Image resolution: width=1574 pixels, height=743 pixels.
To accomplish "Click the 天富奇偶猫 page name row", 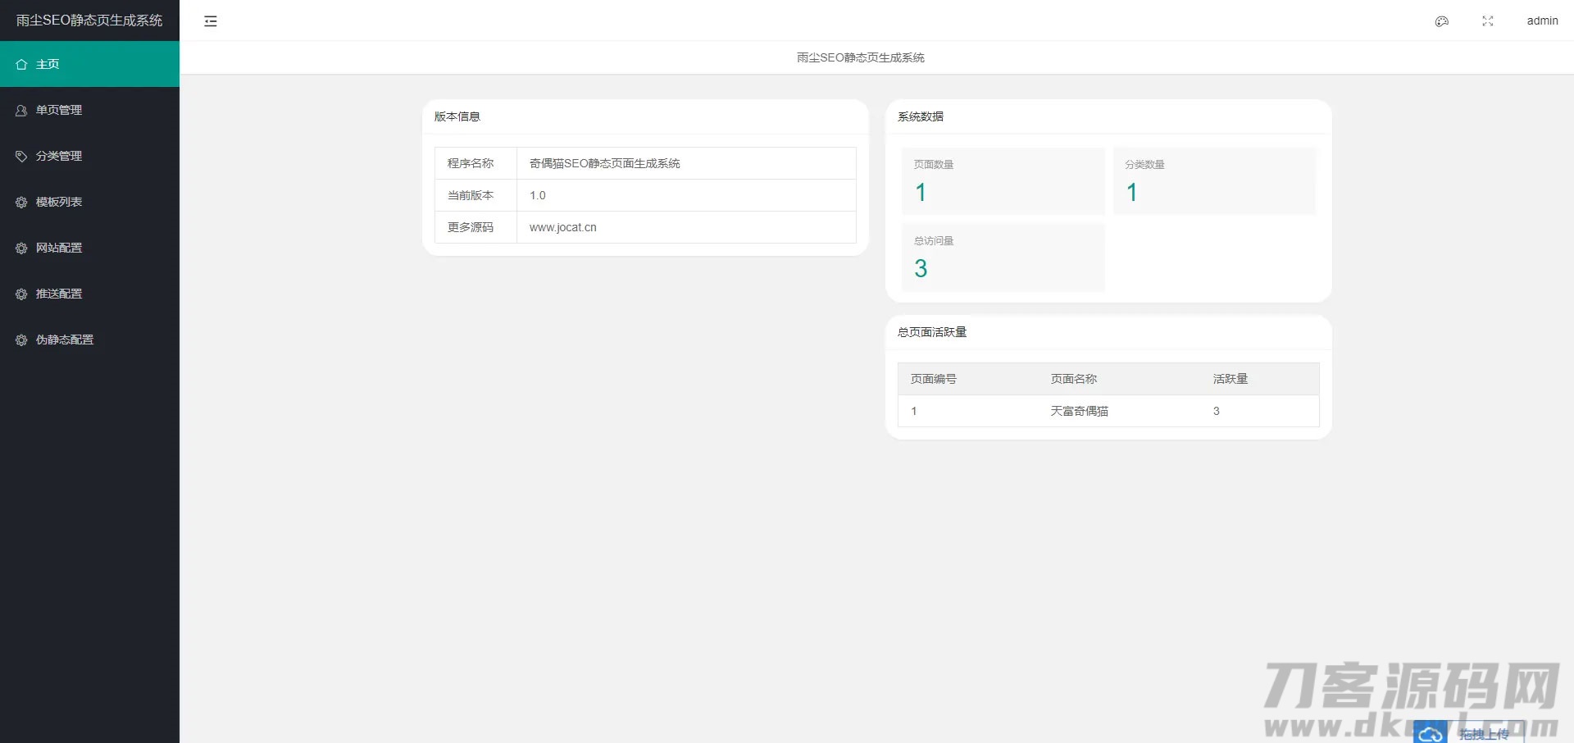I will (1079, 411).
